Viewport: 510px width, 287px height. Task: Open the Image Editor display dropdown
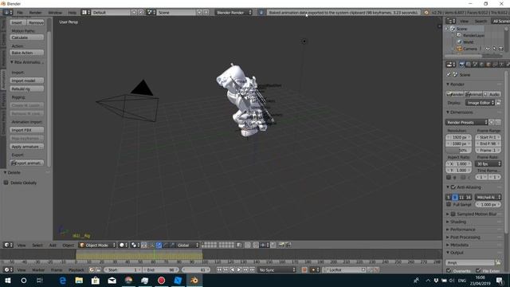[x=480, y=103]
